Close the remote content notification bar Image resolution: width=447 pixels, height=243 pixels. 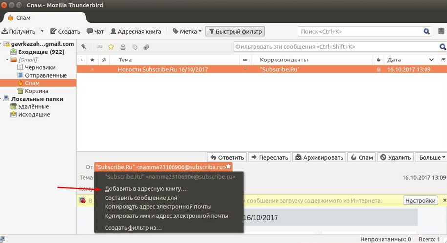click(444, 200)
